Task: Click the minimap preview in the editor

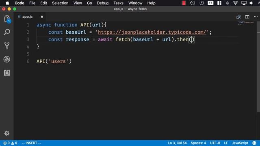Action: [246, 23]
